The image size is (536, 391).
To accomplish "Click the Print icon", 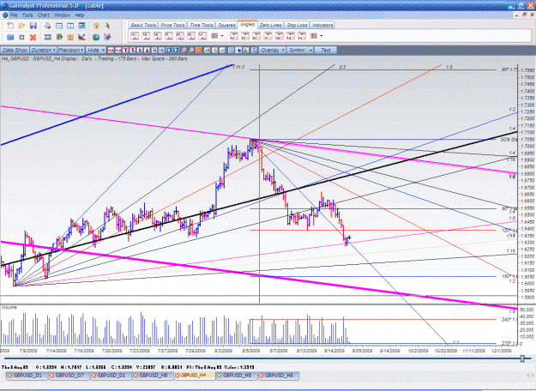I will click(47, 26).
